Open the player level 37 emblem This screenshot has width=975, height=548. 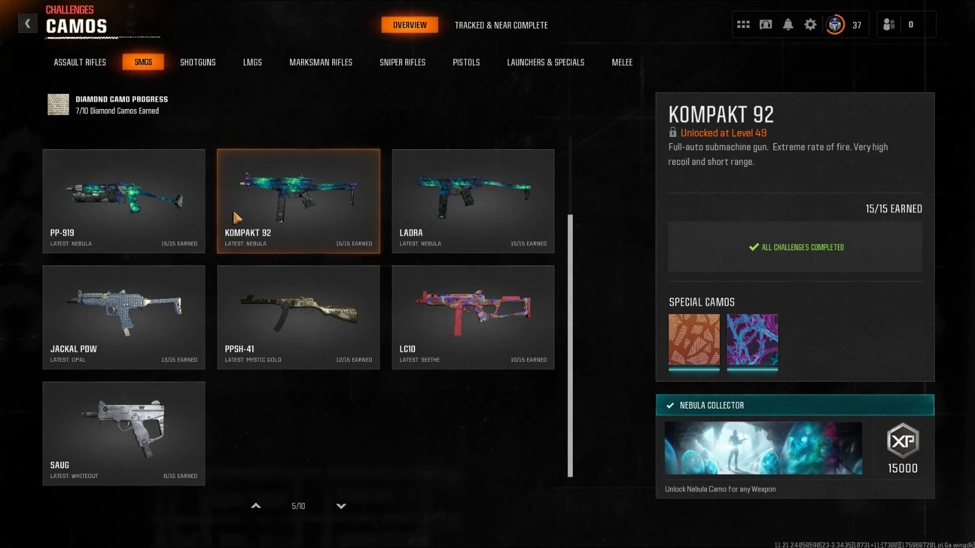(835, 25)
